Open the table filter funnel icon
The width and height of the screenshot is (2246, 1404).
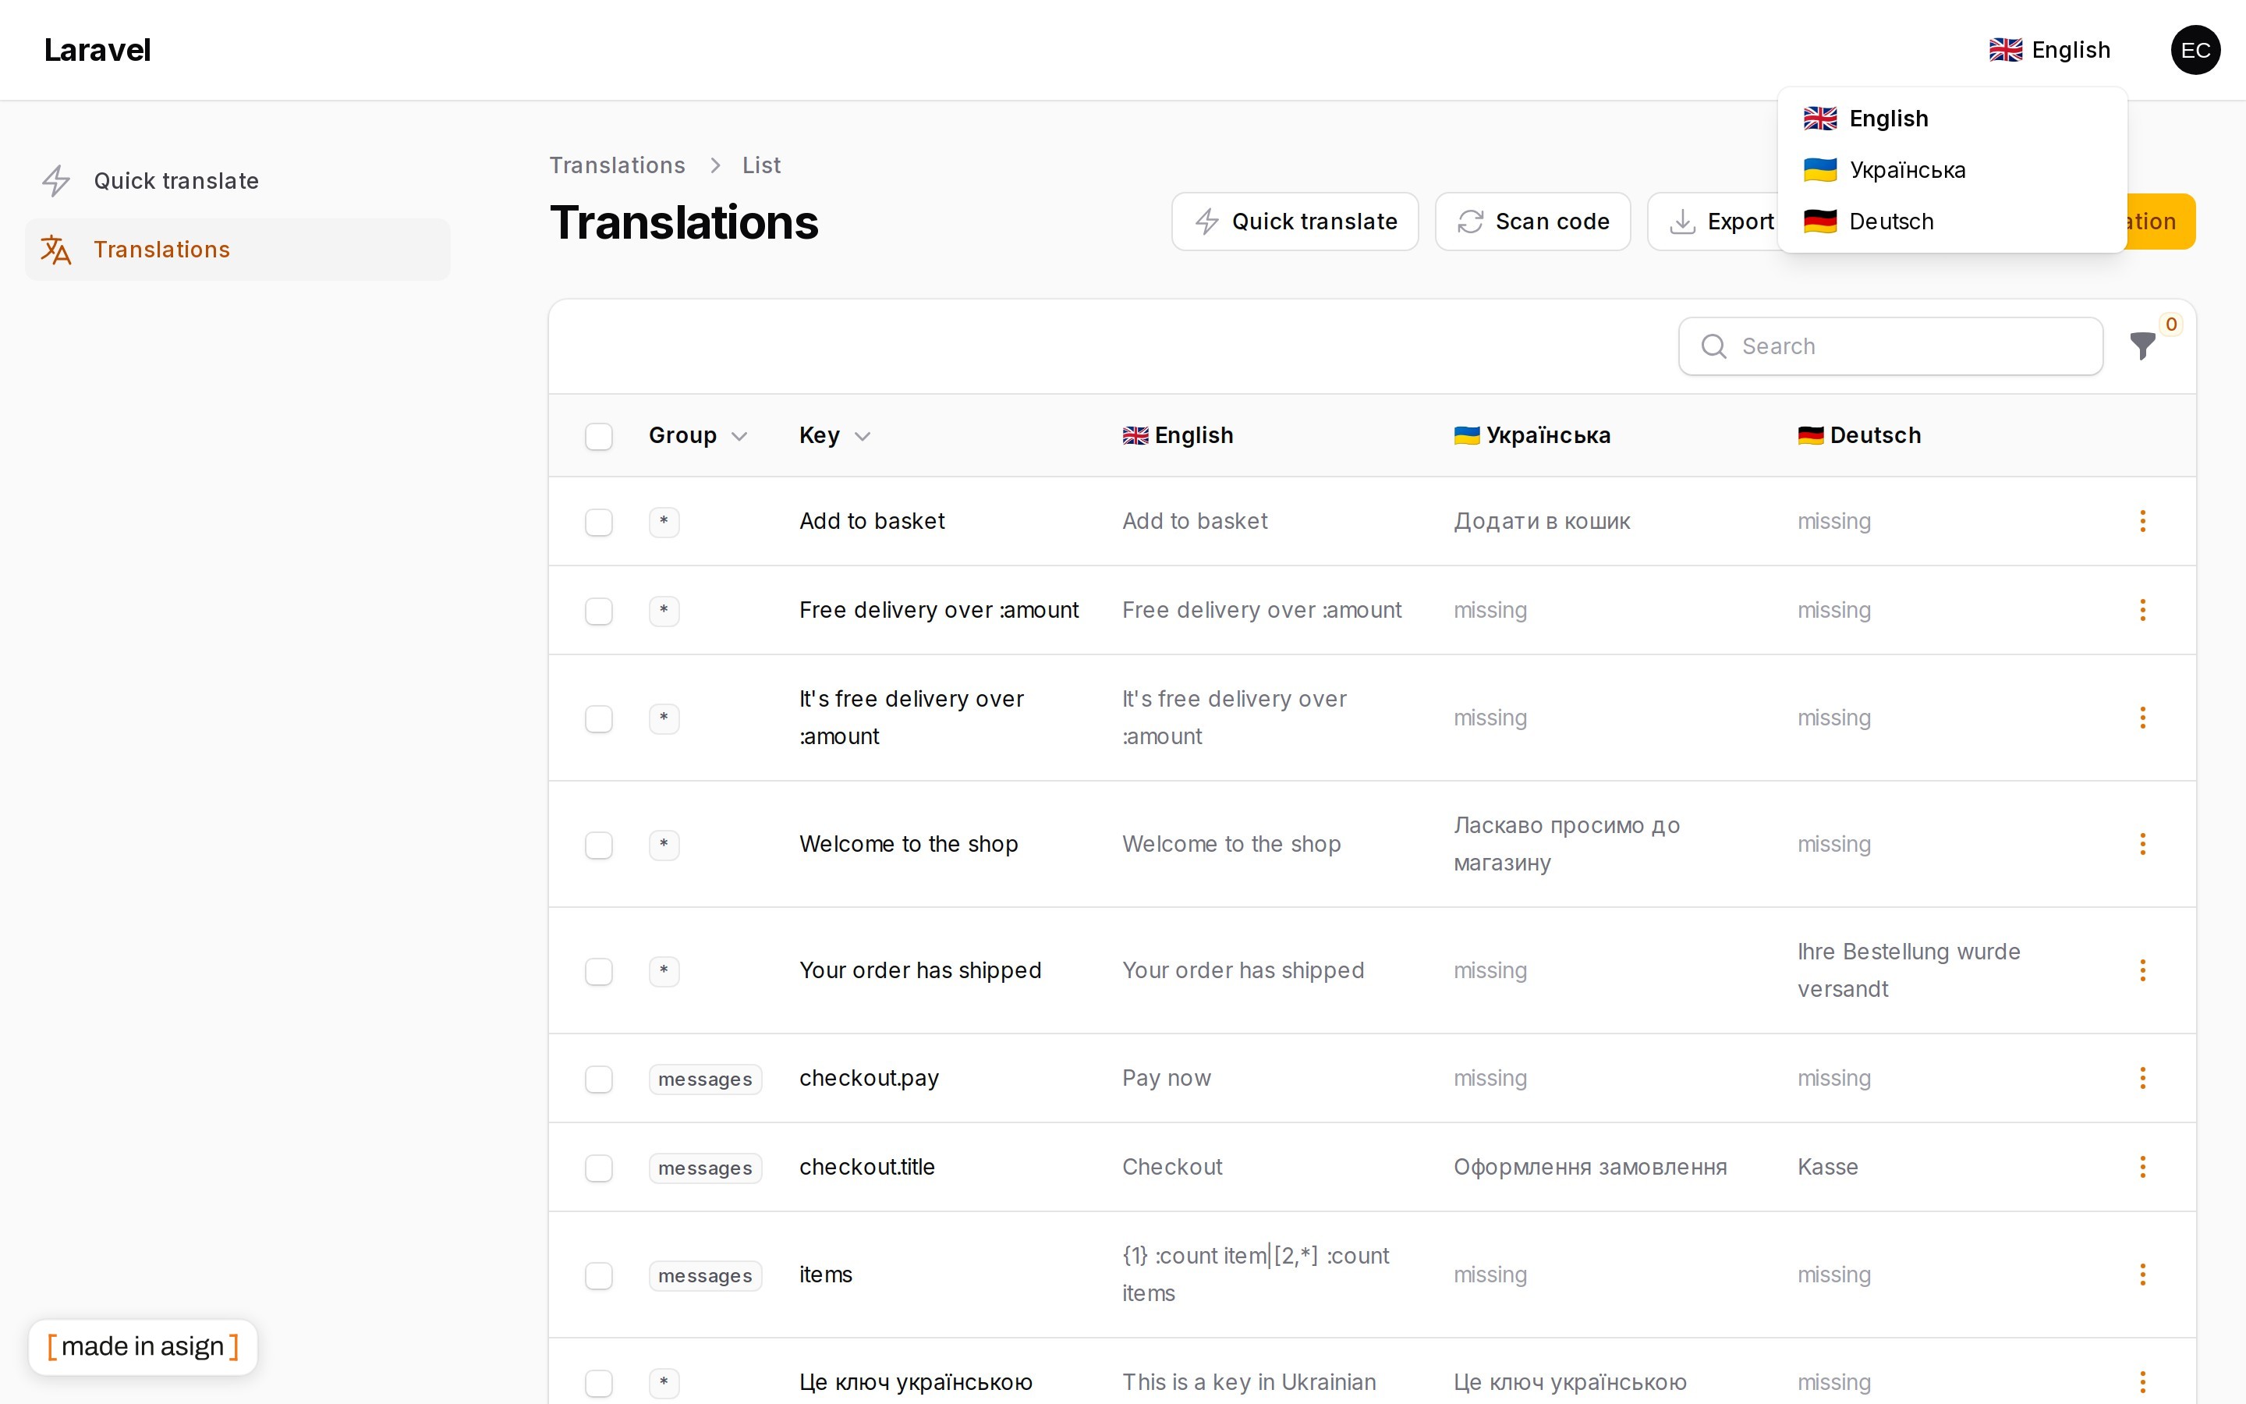click(2142, 346)
